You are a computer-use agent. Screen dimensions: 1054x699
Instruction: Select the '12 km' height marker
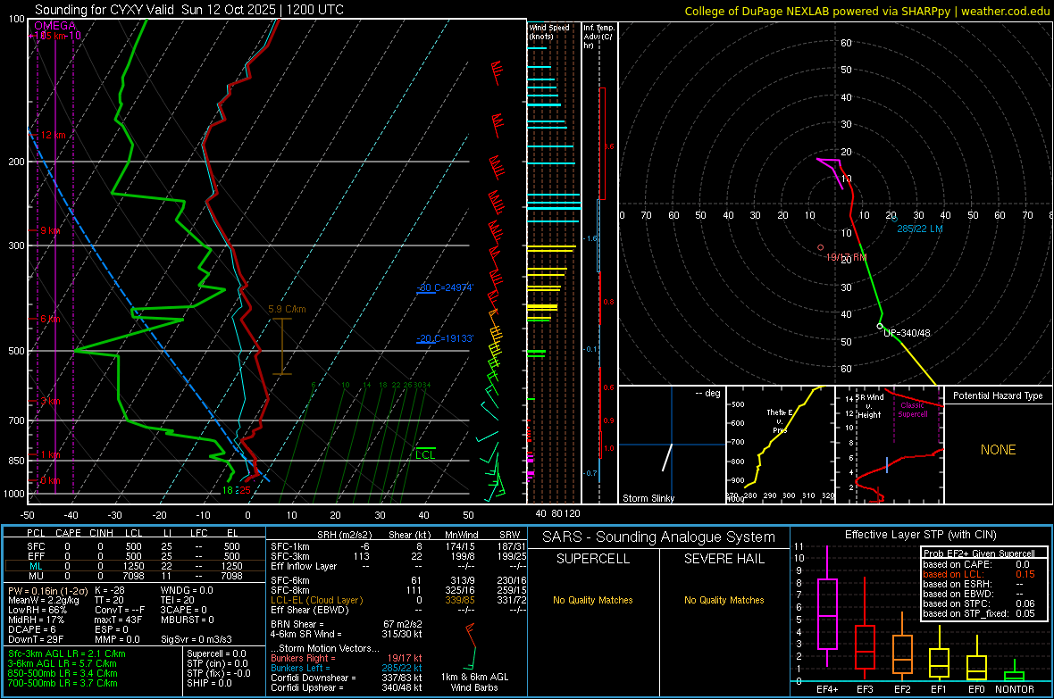tap(53, 135)
